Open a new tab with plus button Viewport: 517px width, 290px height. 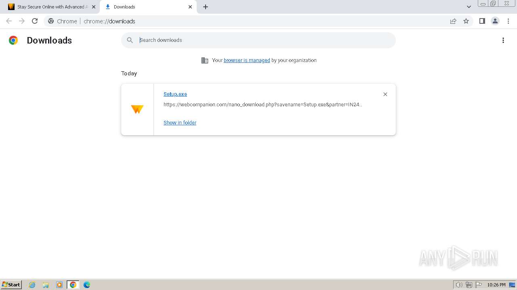[x=206, y=7]
